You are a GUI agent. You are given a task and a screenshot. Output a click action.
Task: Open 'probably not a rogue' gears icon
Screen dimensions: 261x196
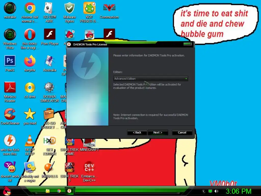click(x=30, y=167)
